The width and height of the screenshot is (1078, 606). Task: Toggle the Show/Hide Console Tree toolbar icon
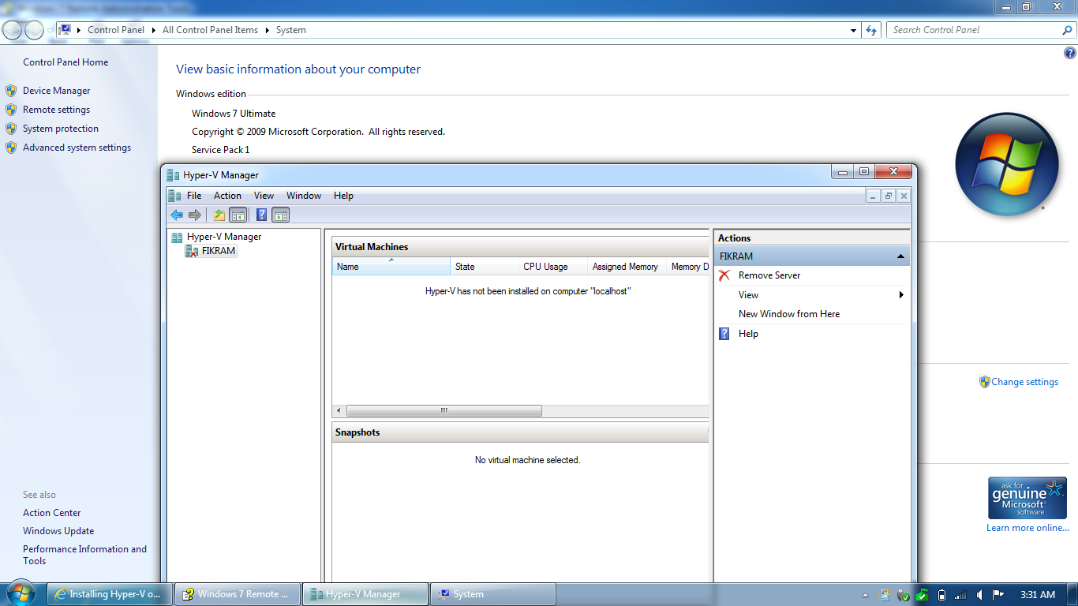click(238, 215)
